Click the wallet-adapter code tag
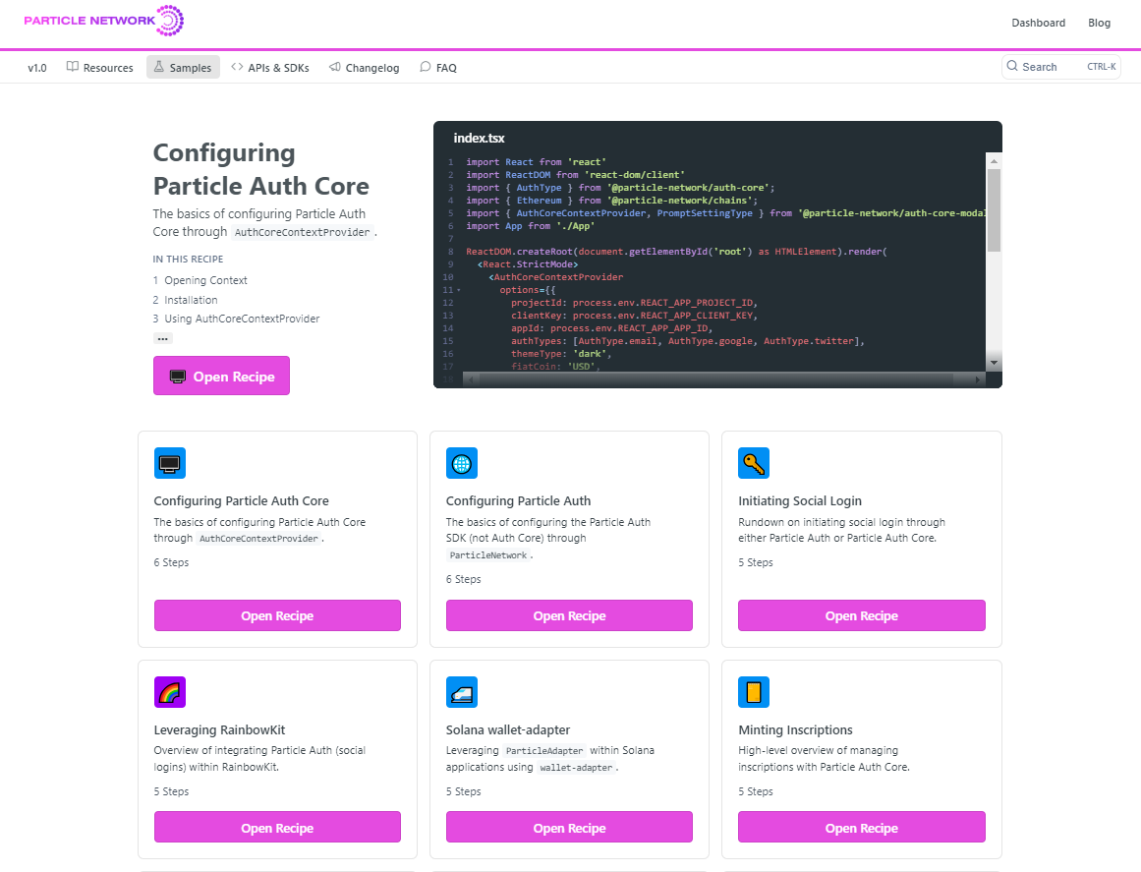This screenshot has height=872, width=1141. click(x=576, y=767)
